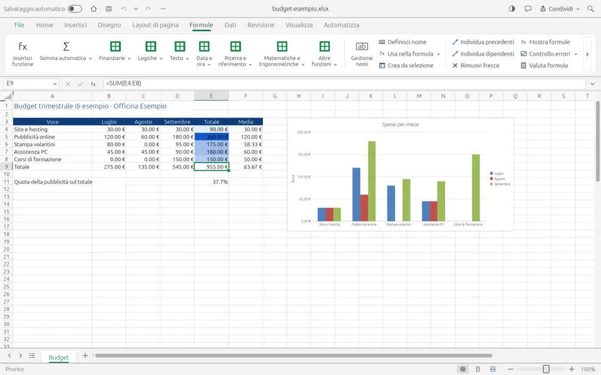Switch to the Home tab
The height and width of the screenshot is (375, 601).
point(44,25)
